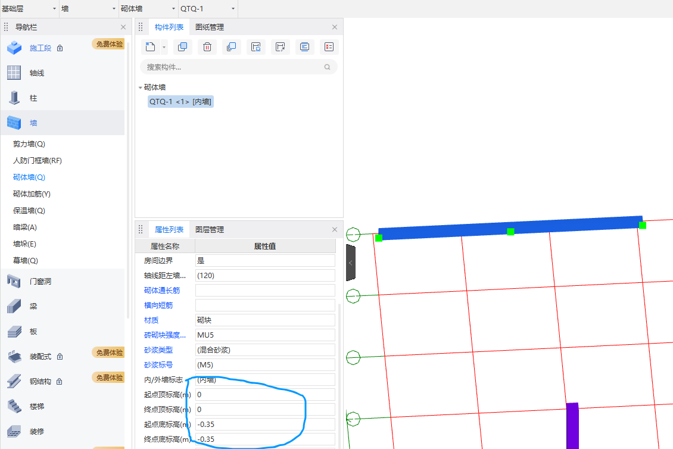Click the 板 slab icon
This screenshot has height=449, width=673.
(14, 331)
